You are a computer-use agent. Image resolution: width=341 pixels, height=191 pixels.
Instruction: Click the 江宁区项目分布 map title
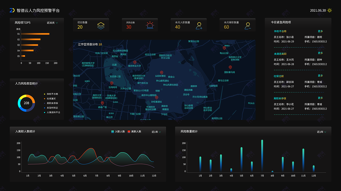point(88,44)
